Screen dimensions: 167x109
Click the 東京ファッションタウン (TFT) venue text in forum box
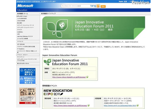(x=63, y=72)
